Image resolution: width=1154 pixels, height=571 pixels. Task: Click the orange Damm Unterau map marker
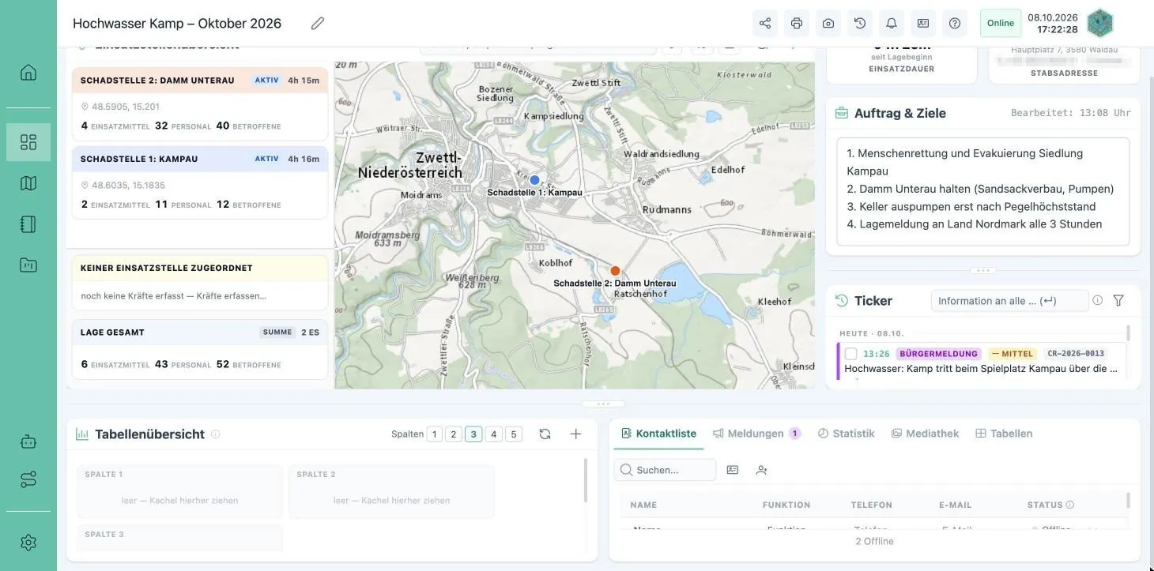coord(615,271)
